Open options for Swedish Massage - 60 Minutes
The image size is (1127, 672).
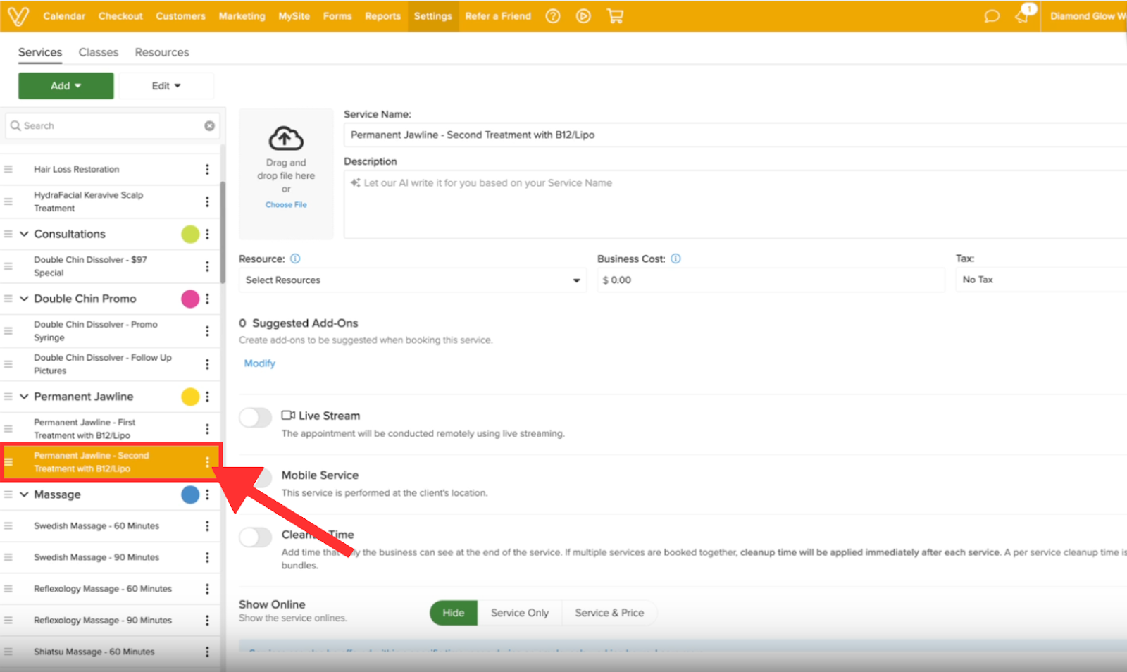[207, 526]
